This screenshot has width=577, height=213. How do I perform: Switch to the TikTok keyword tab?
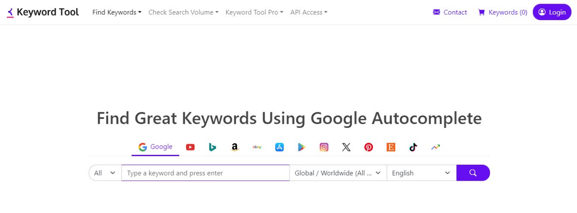(413, 147)
